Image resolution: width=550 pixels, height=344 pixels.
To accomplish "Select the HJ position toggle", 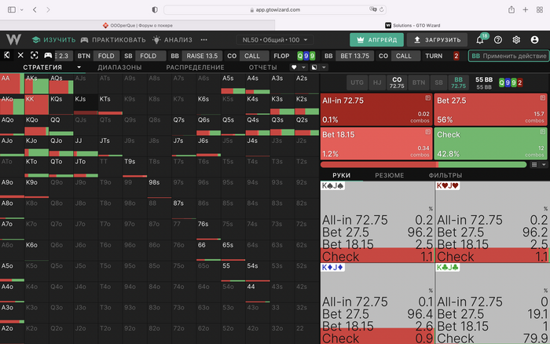I will (x=376, y=82).
